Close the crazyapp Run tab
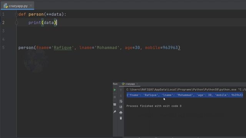This screenshot has height=138, width=246. [x=137, y=84]
